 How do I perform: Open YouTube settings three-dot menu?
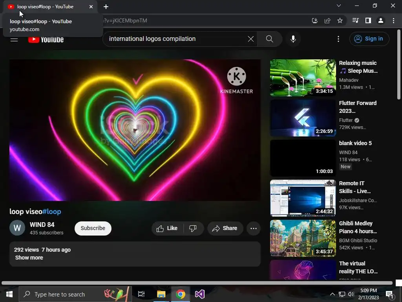[338, 39]
